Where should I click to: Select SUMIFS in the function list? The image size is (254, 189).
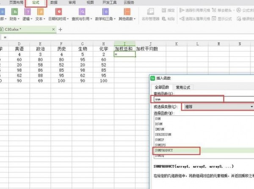point(204,145)
